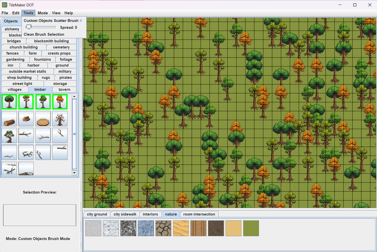Image resolution: width=377 pixels, height=252 pixels.
Task: Switch to the city sidewalk tile tab
Action: click(125, 214)
